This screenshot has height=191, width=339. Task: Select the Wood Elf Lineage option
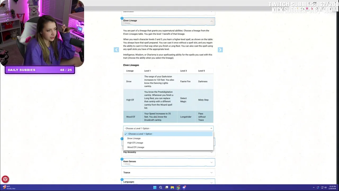[168, 147]
